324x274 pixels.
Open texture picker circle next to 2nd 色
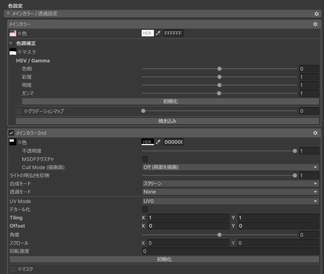click(x=20, y=142)
